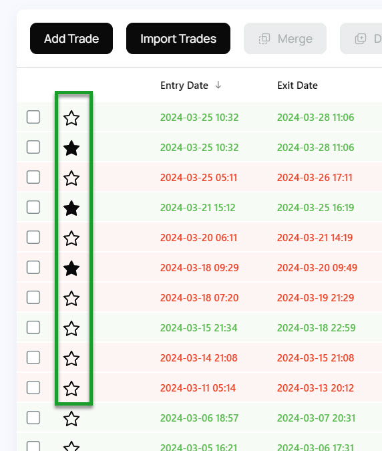Image resolution: width=382 pixels, height=451 pixels.
Task: Tick checkbox for trade entered 2024-03-14 21:08
Action: click(33, 357)
